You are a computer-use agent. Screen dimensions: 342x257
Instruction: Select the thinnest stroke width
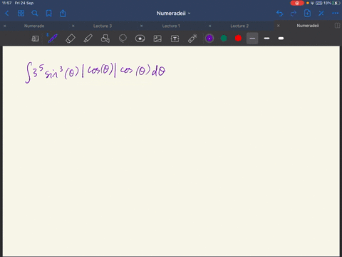click(252, 39)
